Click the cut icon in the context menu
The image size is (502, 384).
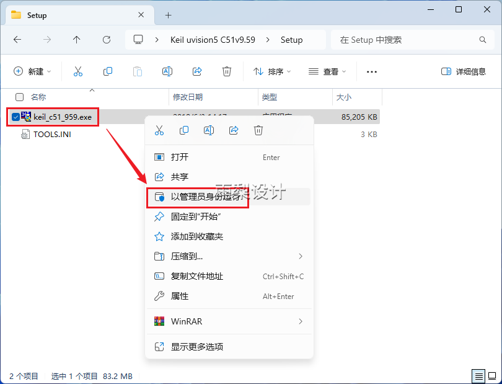click(x=159, y=130)
